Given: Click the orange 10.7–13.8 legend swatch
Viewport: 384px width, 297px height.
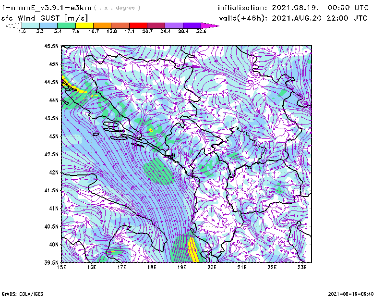Looking at the screenshot, I should click(102, 25).
